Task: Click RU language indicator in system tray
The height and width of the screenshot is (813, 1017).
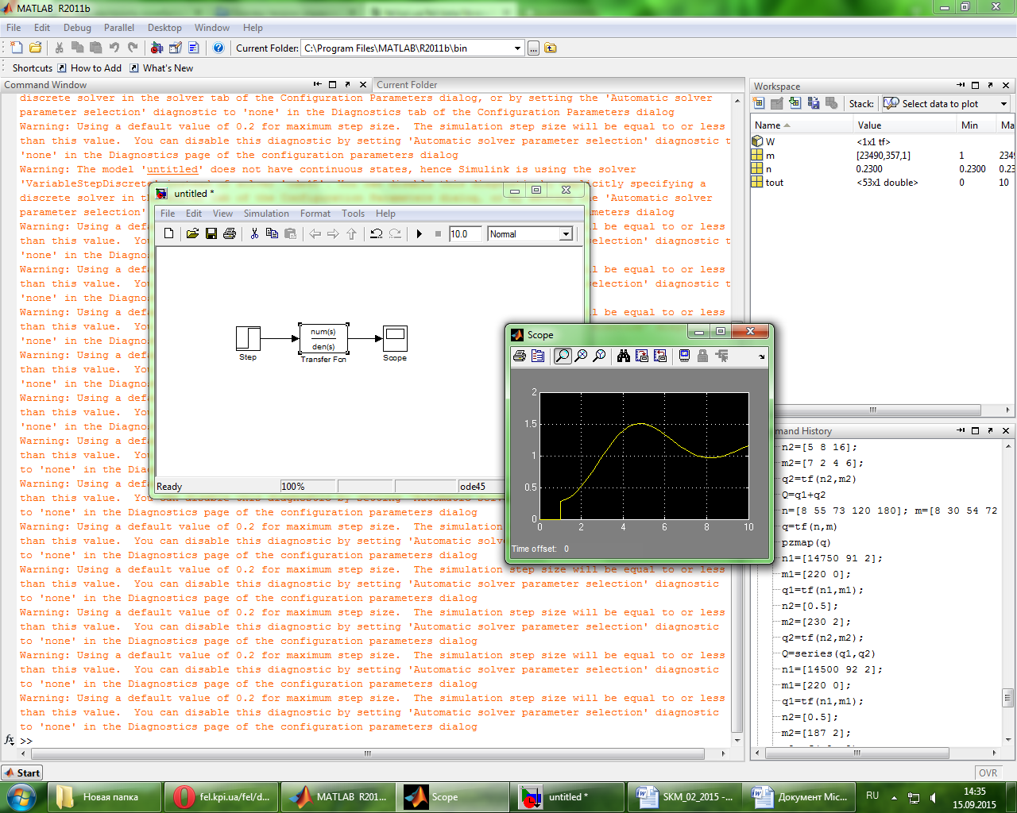Action: point(872,796)
